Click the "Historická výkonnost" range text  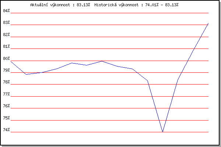136,5
